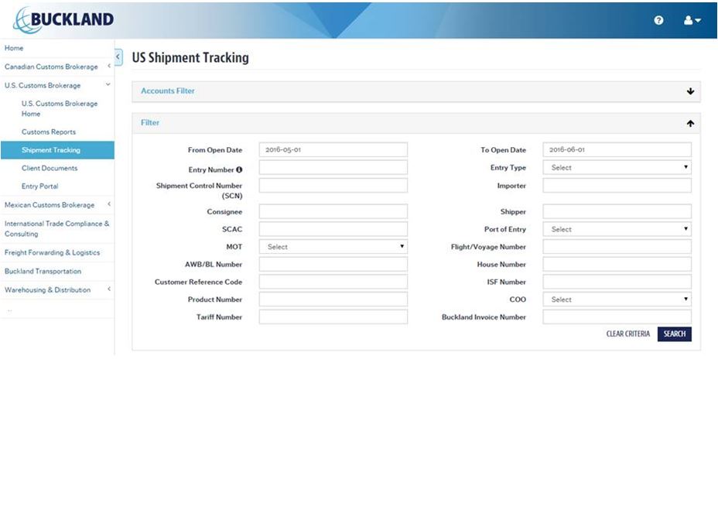Open the COO dropdown
Image resolution: width=718 pixels, height=520 pixels.
click(x=617, y=299)
